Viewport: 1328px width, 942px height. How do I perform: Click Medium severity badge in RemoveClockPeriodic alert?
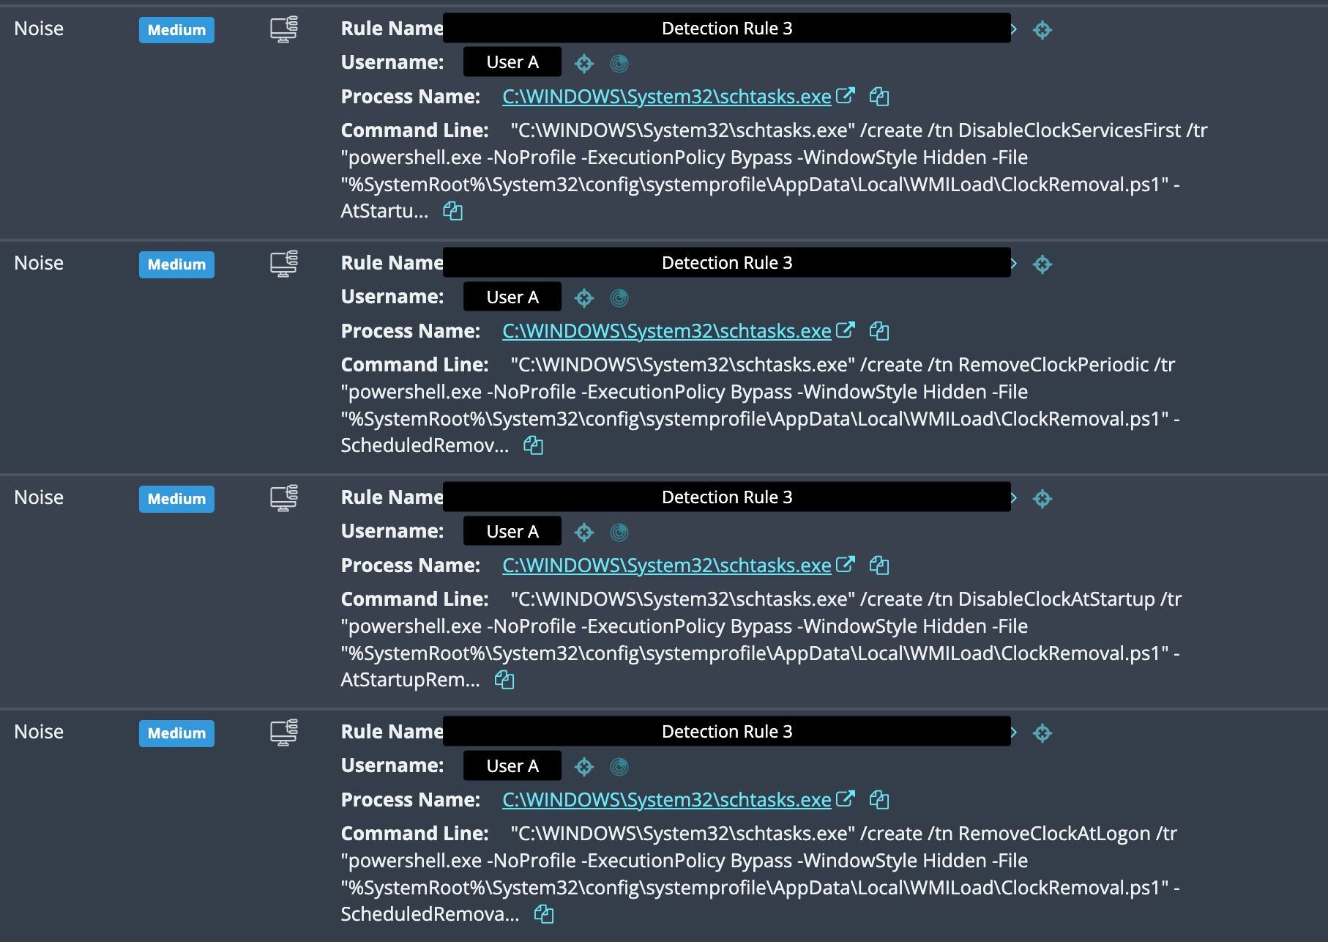[176, 264]
